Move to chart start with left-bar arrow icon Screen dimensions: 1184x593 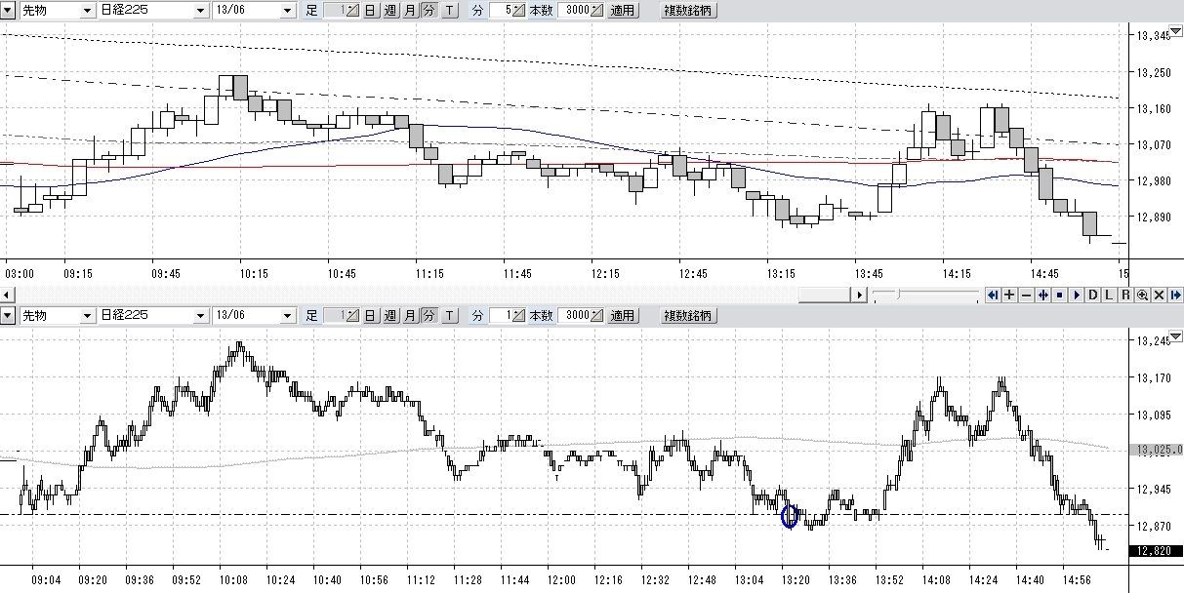pyautogui.click(x=993, y=295)
